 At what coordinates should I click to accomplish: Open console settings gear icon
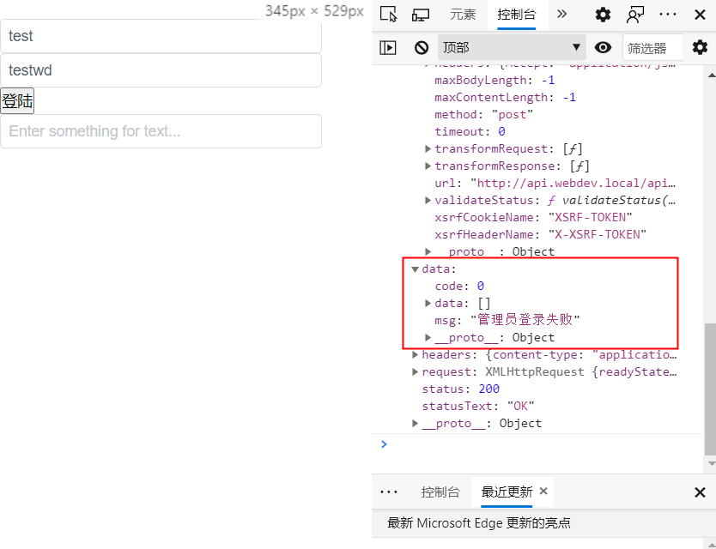tap(700, 47)
